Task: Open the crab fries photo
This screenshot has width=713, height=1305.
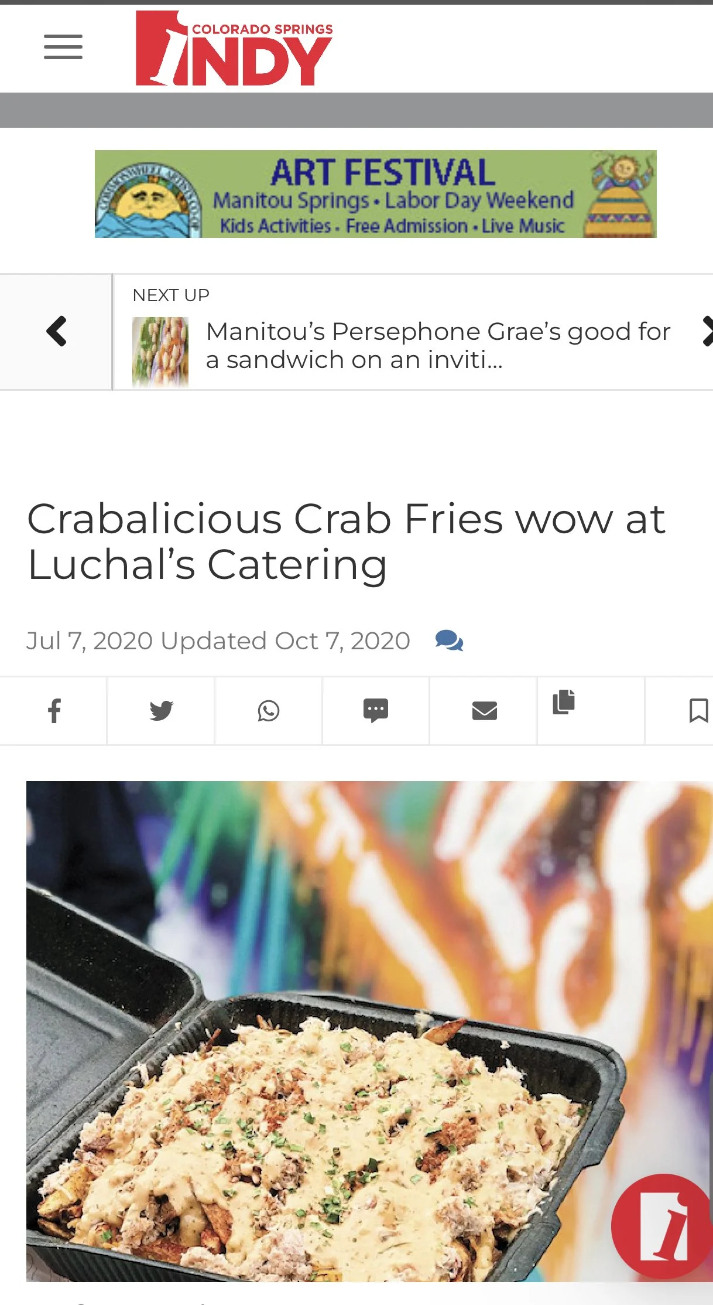Action: pyautogui.click(x=369, y=1031)
